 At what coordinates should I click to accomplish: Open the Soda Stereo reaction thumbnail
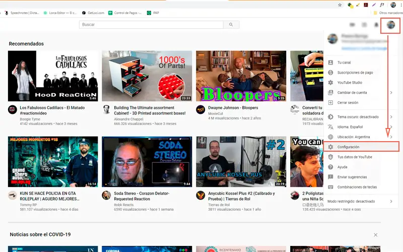[147, 161]
